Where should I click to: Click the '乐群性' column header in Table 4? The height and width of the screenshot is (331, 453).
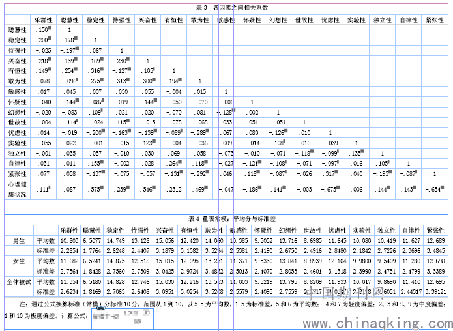click(69, 230)
